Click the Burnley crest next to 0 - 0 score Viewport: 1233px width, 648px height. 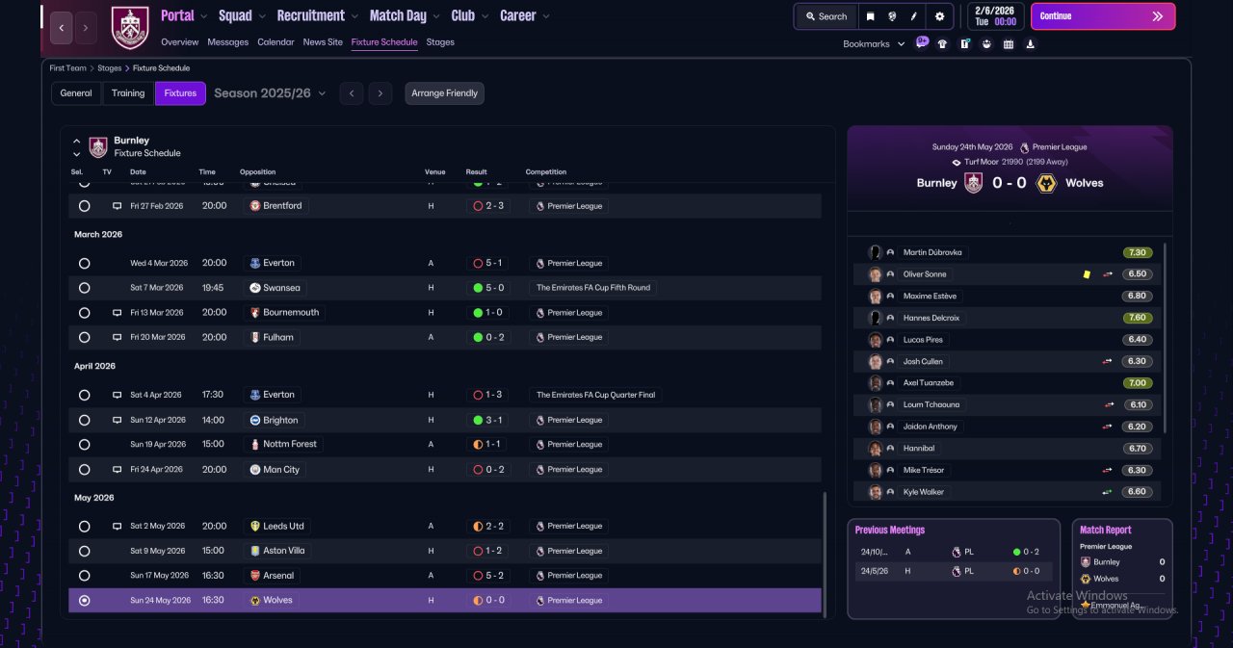click(x=974, y=183)
